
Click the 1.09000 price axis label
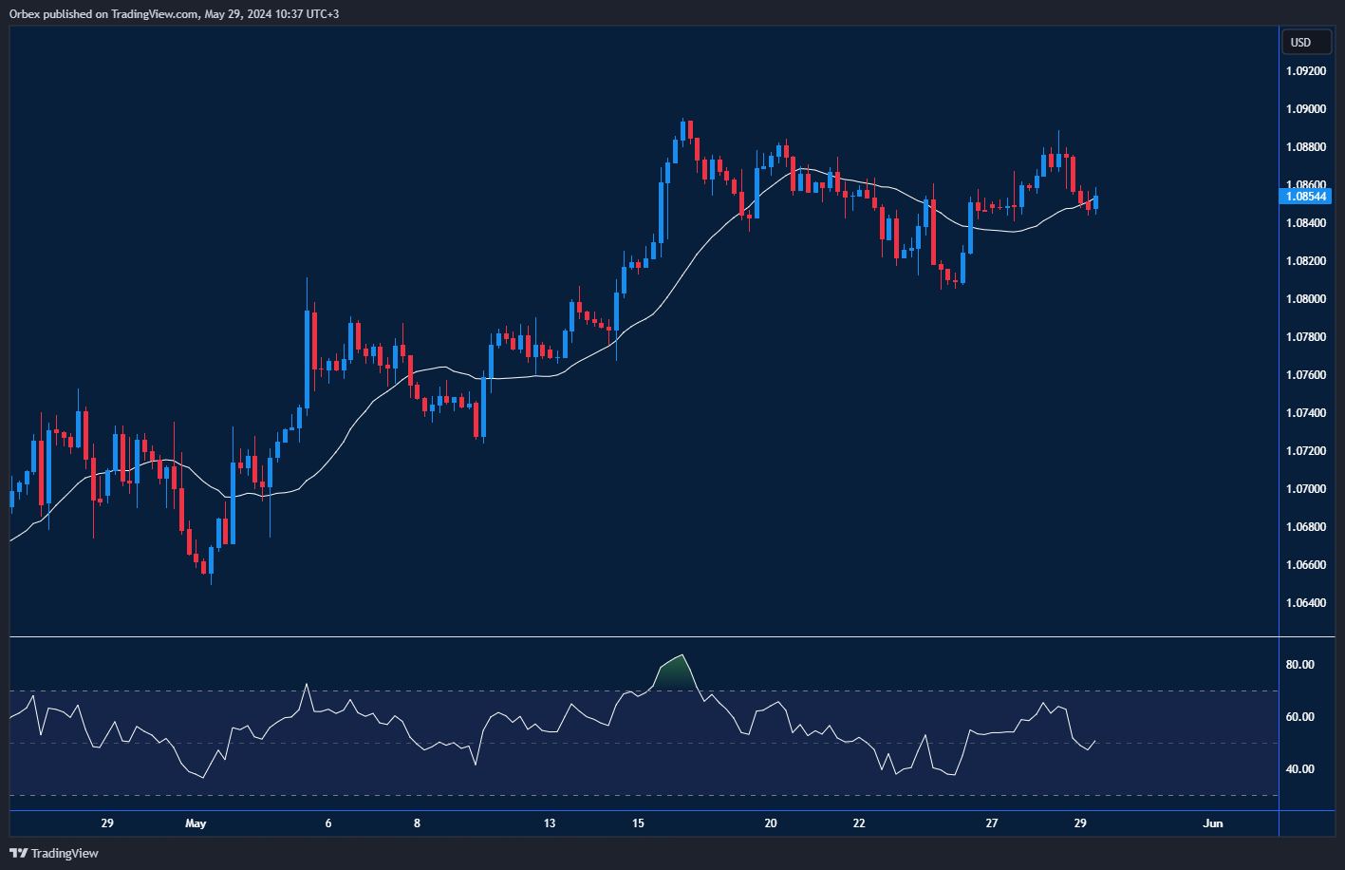click(x=1306, y=109)
